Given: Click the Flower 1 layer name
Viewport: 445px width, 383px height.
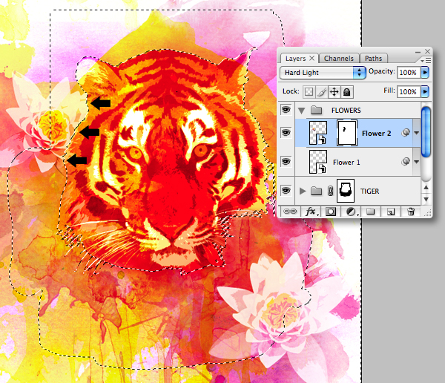Looking at the screenshot, I should coord(346,163).
